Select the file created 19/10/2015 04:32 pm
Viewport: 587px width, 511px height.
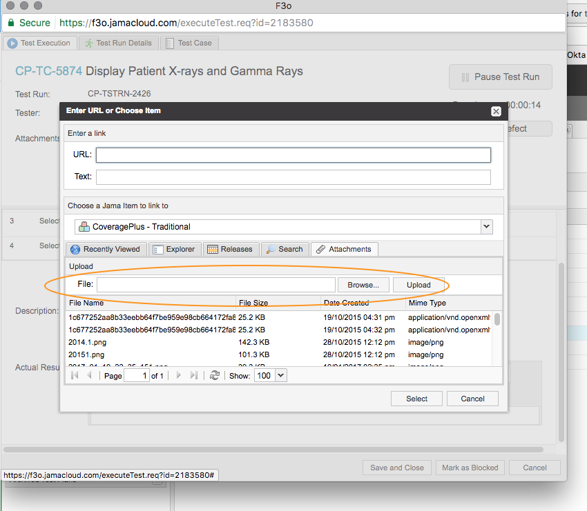pos(279,330)
